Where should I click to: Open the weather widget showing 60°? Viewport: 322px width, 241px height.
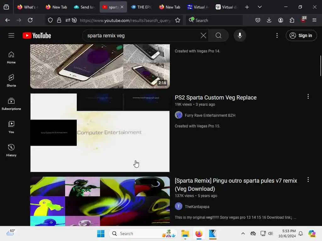point(11,233)
